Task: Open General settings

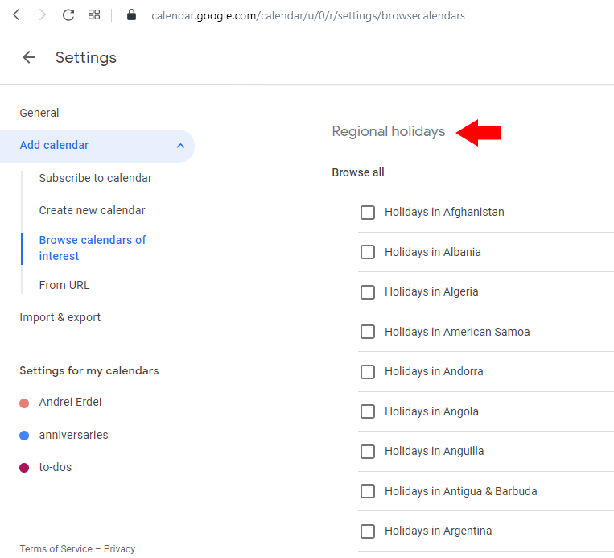Action: click(39, 113)
